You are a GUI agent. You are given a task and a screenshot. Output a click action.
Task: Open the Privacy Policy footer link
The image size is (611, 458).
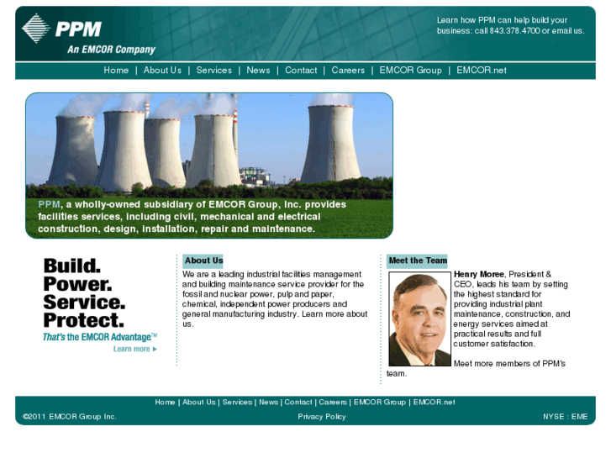coord(322,417)
